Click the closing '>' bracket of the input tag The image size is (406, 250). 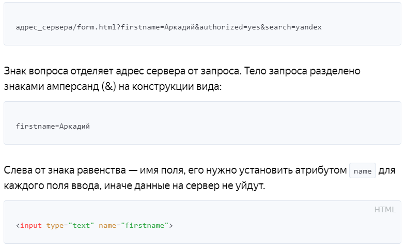pyautogui.click(x=171, y=225)
